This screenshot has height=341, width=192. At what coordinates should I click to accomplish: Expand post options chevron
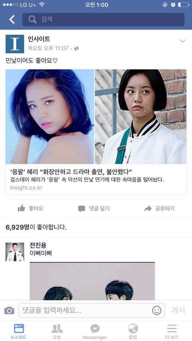tap(183, 41)
